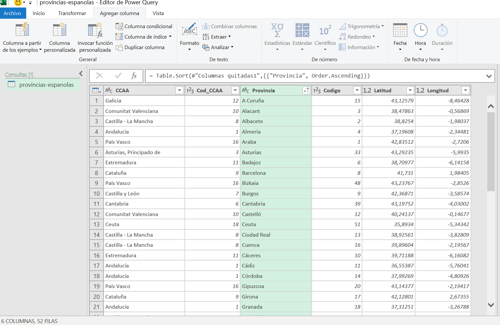Click the Fecha calendar icon

[400, 30]
